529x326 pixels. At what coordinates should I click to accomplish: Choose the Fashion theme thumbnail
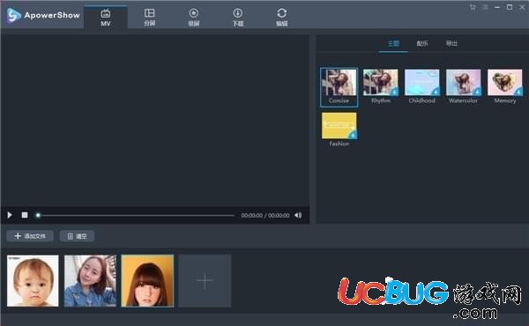[339, 126]
